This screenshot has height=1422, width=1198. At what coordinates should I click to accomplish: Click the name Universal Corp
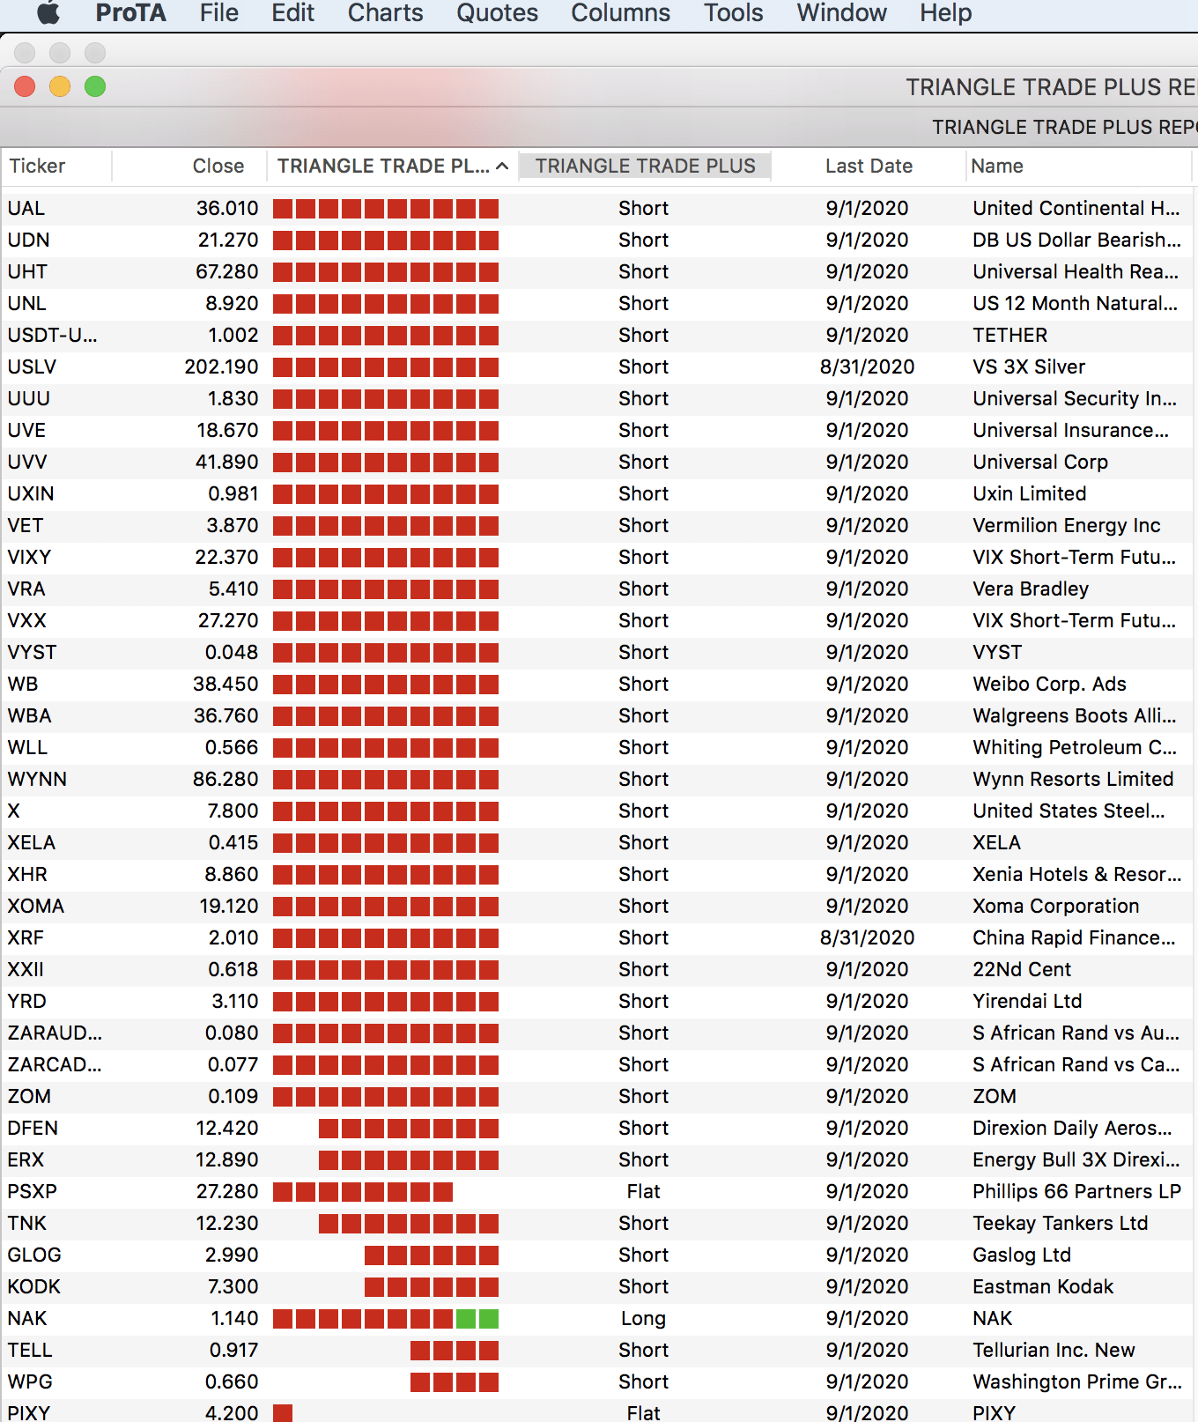click(1040, 462)
